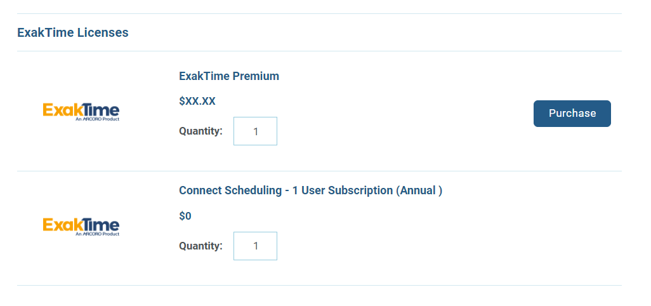The image size is (651, 306).
Task: Select the $0 price text
Action: [x=185, y=216]
